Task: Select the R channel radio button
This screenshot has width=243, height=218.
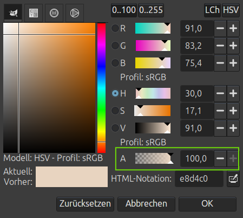Action: point(115,28)
